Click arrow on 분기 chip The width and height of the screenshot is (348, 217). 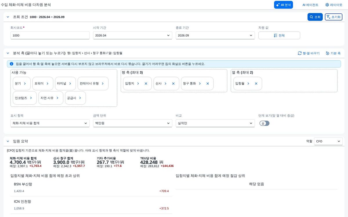pyautogui.click(x=25, y=83)
